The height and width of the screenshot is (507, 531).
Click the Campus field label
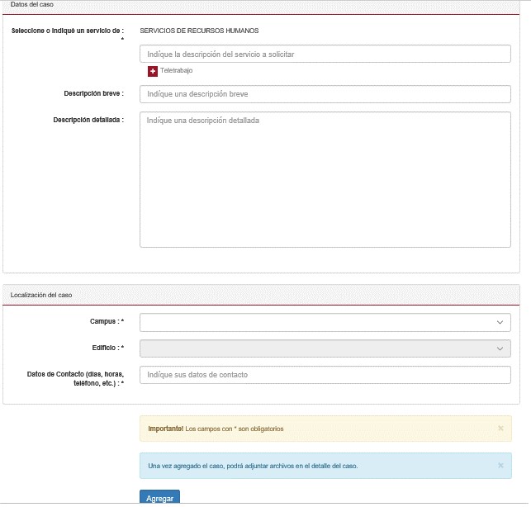107,321
